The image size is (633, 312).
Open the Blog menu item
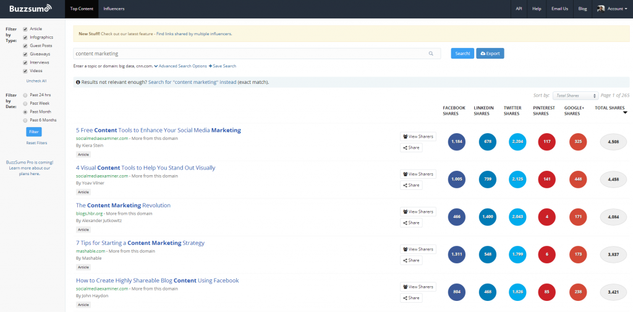point(582,9)
